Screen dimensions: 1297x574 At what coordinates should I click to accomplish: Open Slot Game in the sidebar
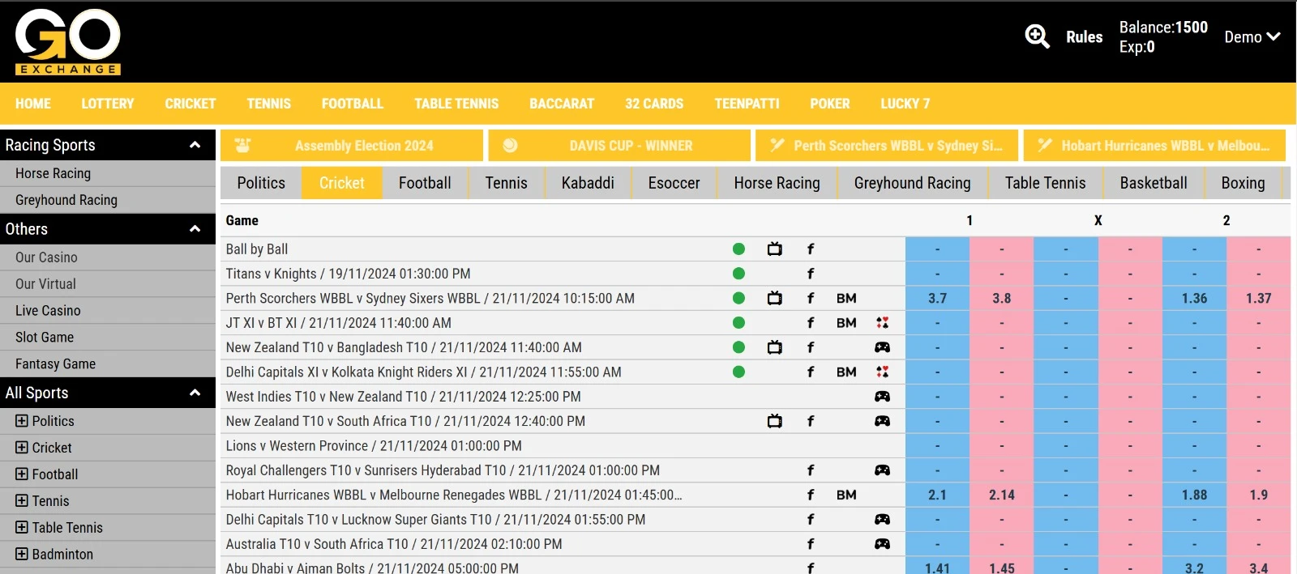click(108, 337)
